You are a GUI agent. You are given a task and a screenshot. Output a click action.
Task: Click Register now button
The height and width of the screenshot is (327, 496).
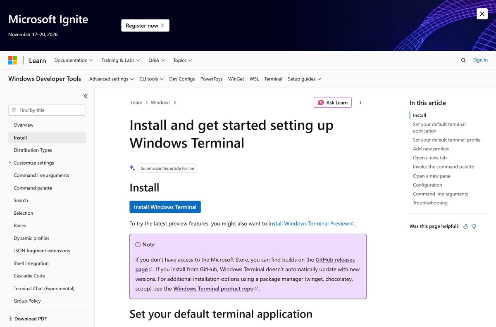145,26
